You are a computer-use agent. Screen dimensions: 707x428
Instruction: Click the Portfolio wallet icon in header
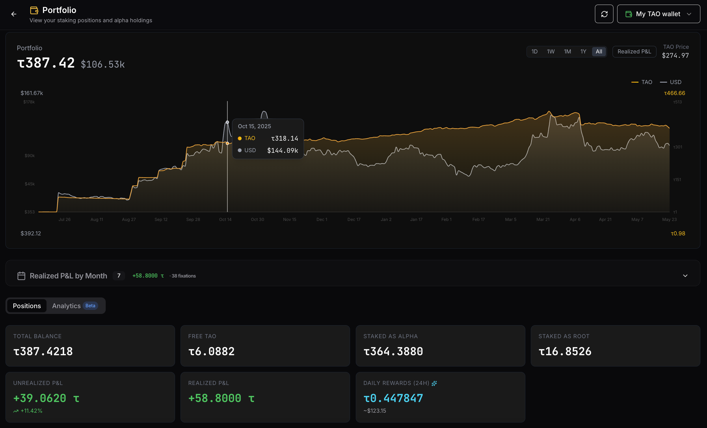(34, 10)
